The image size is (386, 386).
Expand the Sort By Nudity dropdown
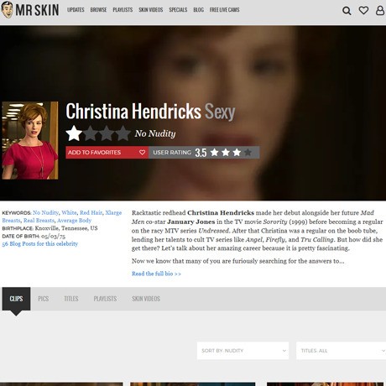coord(243,351)
